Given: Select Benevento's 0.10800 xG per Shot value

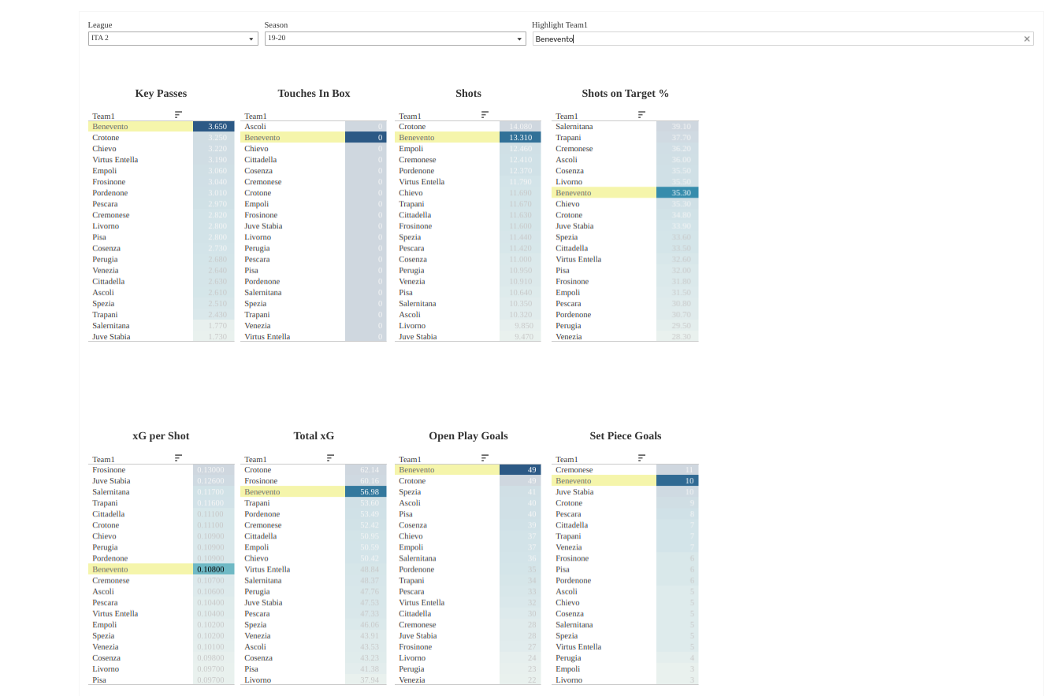Looking at the screenshot, I should (x=214, y=569).
